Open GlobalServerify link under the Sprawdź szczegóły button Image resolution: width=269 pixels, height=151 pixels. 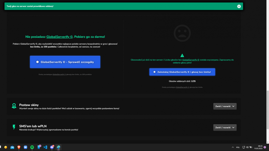pyautogui.click(x=59, y=74)
